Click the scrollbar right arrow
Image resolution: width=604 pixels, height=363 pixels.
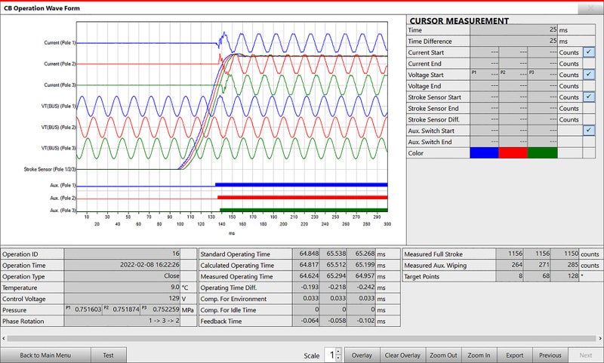pos(600,338)
